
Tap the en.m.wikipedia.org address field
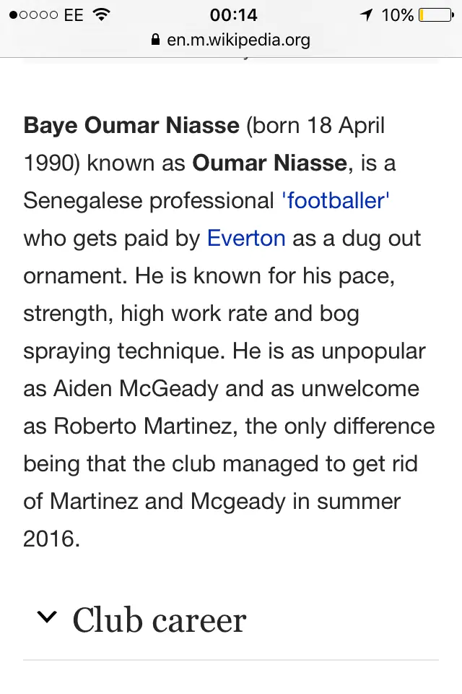[x=238, y=40]
